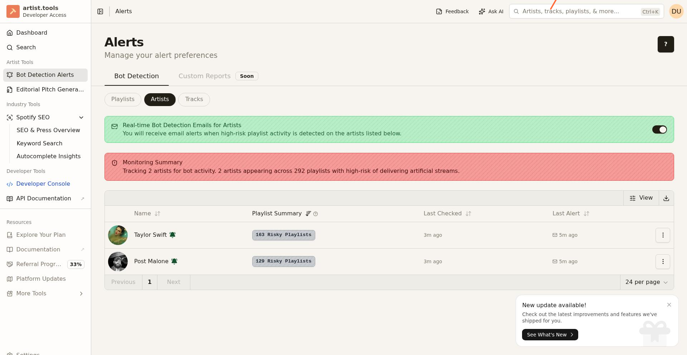The height and width of the screenshot is (355, 687).
Task: Click the Next page button
Action: click(174, 282)
